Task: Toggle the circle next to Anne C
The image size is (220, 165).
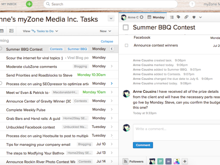Action: pos(142,17)
